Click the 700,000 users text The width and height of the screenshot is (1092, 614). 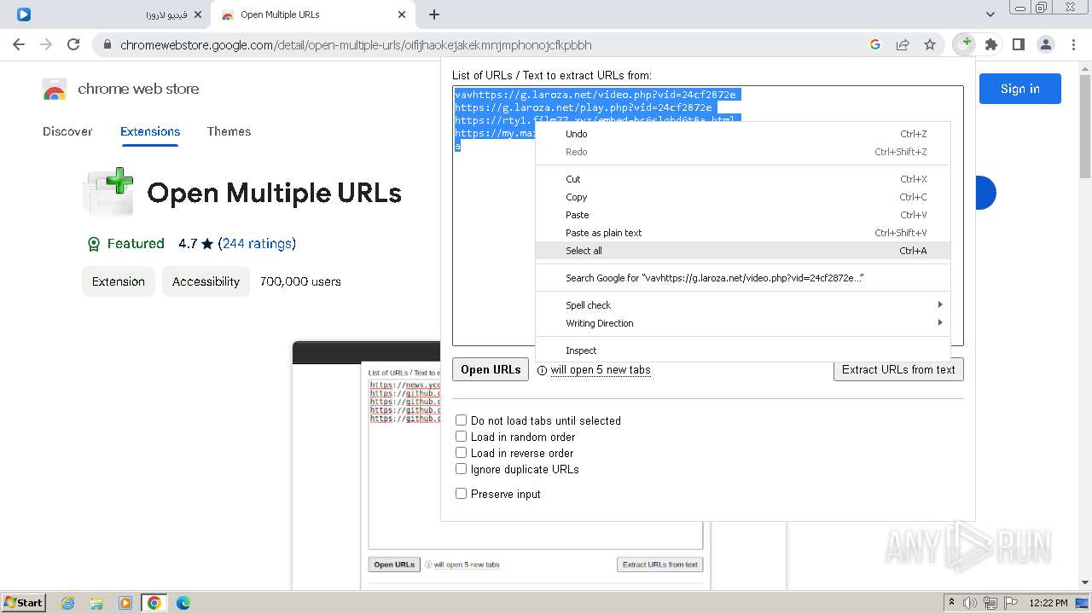300,281
